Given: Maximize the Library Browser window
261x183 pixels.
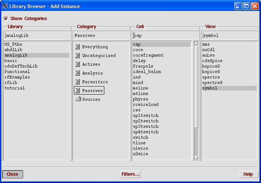Looking at the screenshot, I should tap(246, 6).
